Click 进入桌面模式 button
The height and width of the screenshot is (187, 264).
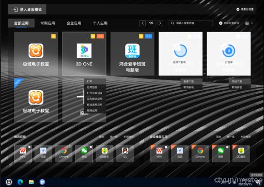(x=27, y=9)
